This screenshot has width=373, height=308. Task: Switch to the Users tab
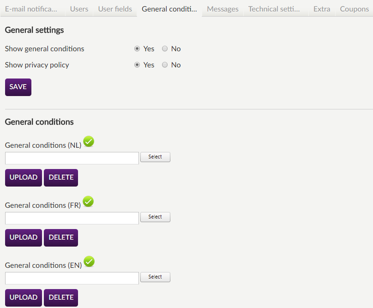(x=79, y=9)
